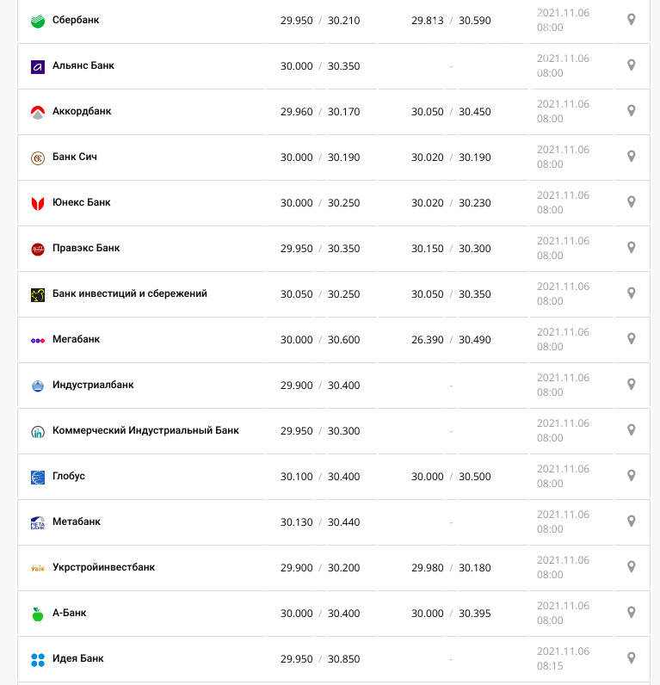Click the Правэкс Банк red circle logo
Screen dimensions: 660x685
coord(38,249)
